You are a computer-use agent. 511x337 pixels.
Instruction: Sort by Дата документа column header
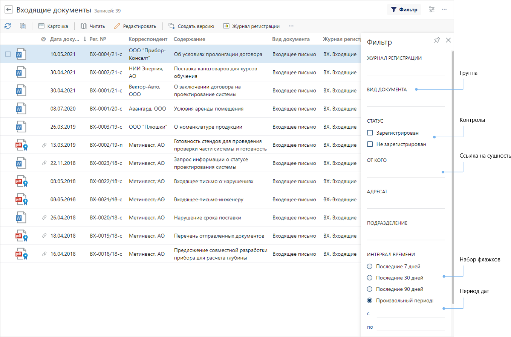click(x=64, y=39)
